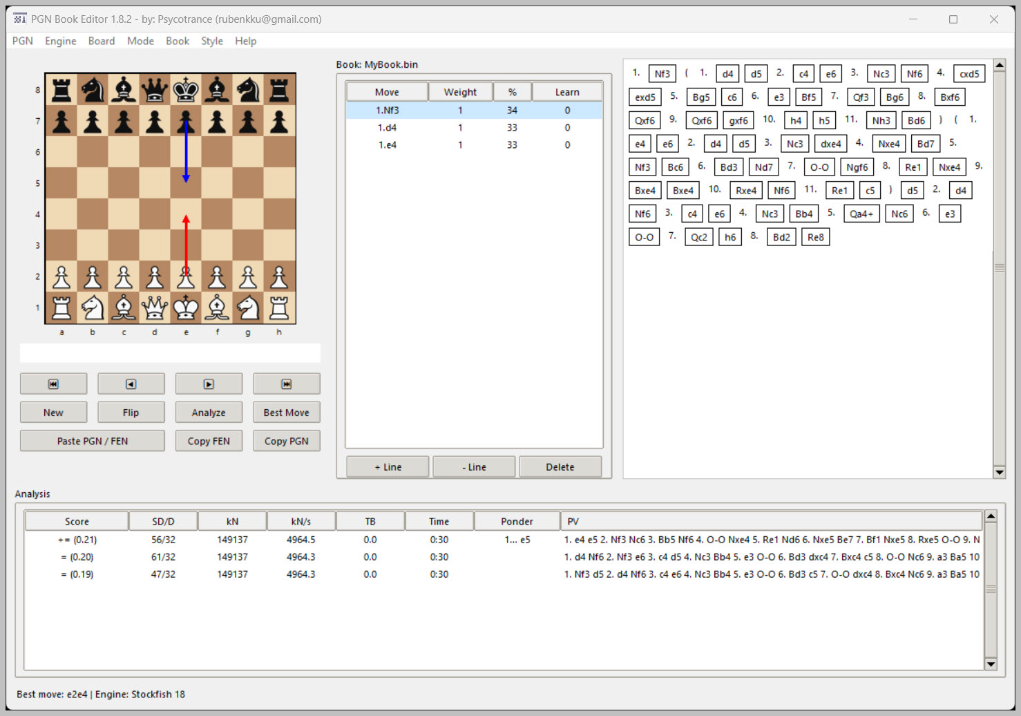Select the white knight on g1

248,308
